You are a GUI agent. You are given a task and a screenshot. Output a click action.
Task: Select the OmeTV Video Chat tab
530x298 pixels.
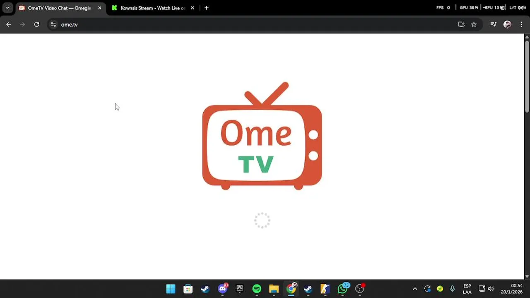60,8
